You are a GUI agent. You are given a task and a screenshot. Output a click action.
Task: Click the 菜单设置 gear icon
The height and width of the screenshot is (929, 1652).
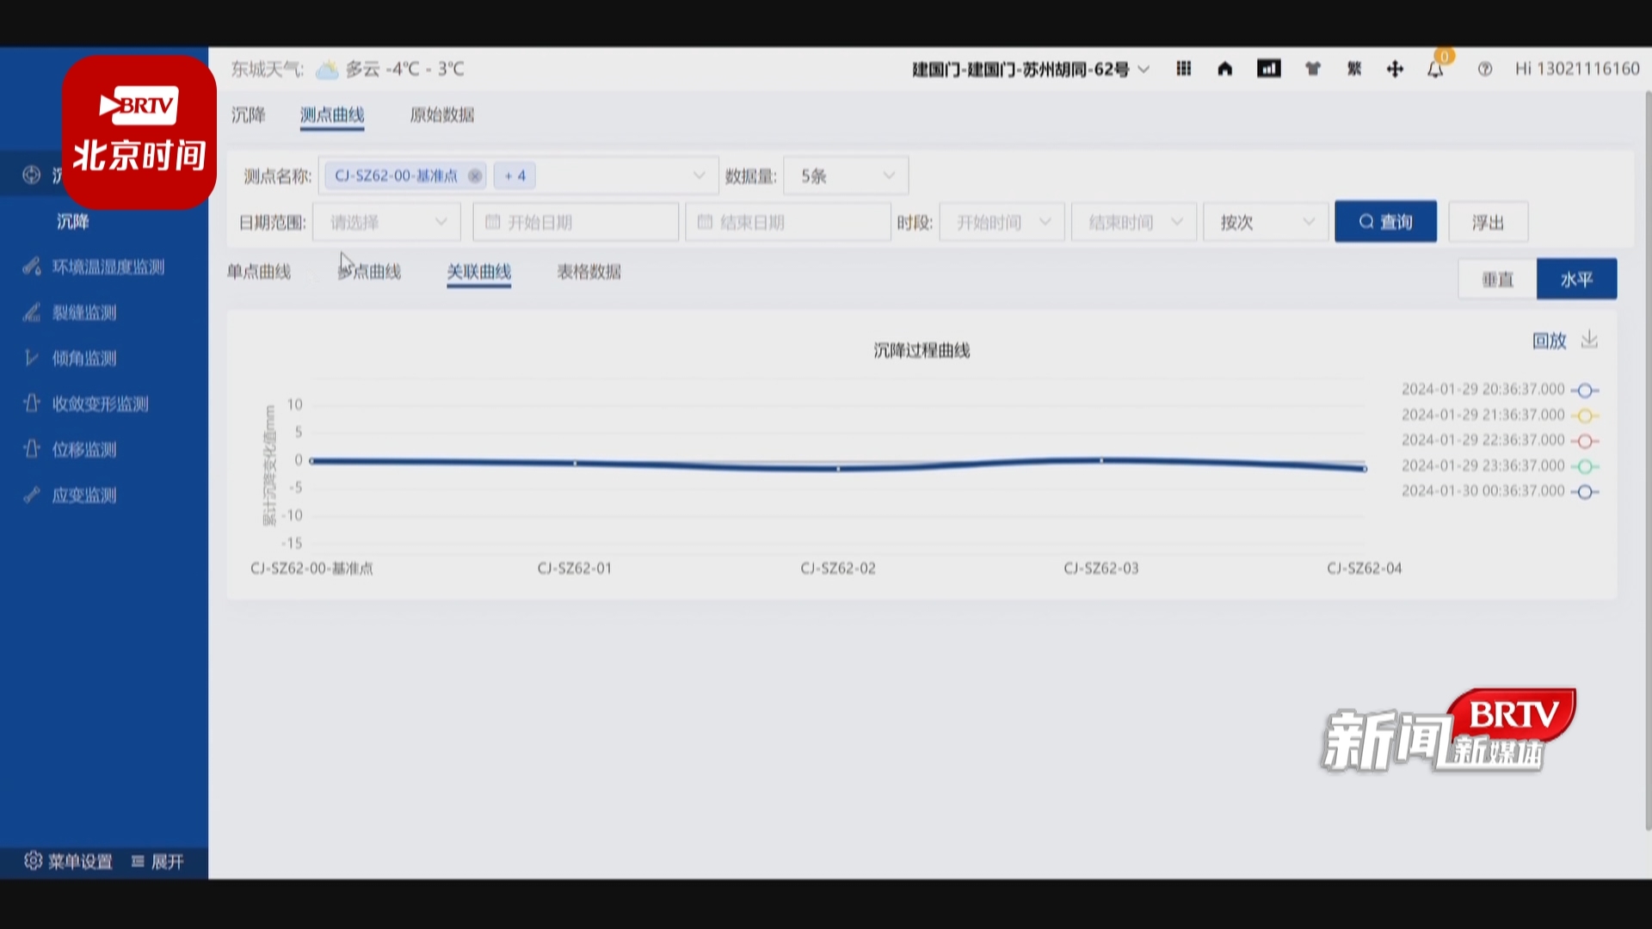[x=33, y=861]
